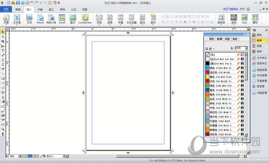Select the 绿色 green swatch
Screen dimensions: 269x163
(x=225, y=86)
